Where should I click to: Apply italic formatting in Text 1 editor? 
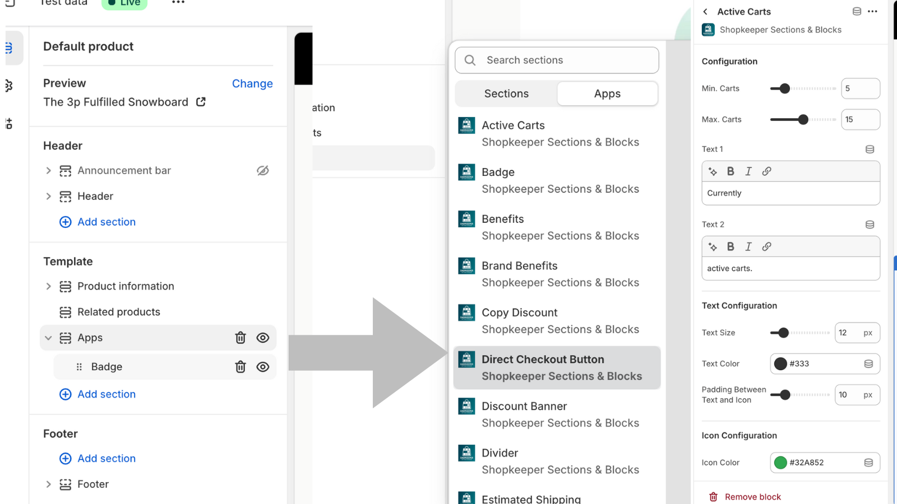click(748, 171)
